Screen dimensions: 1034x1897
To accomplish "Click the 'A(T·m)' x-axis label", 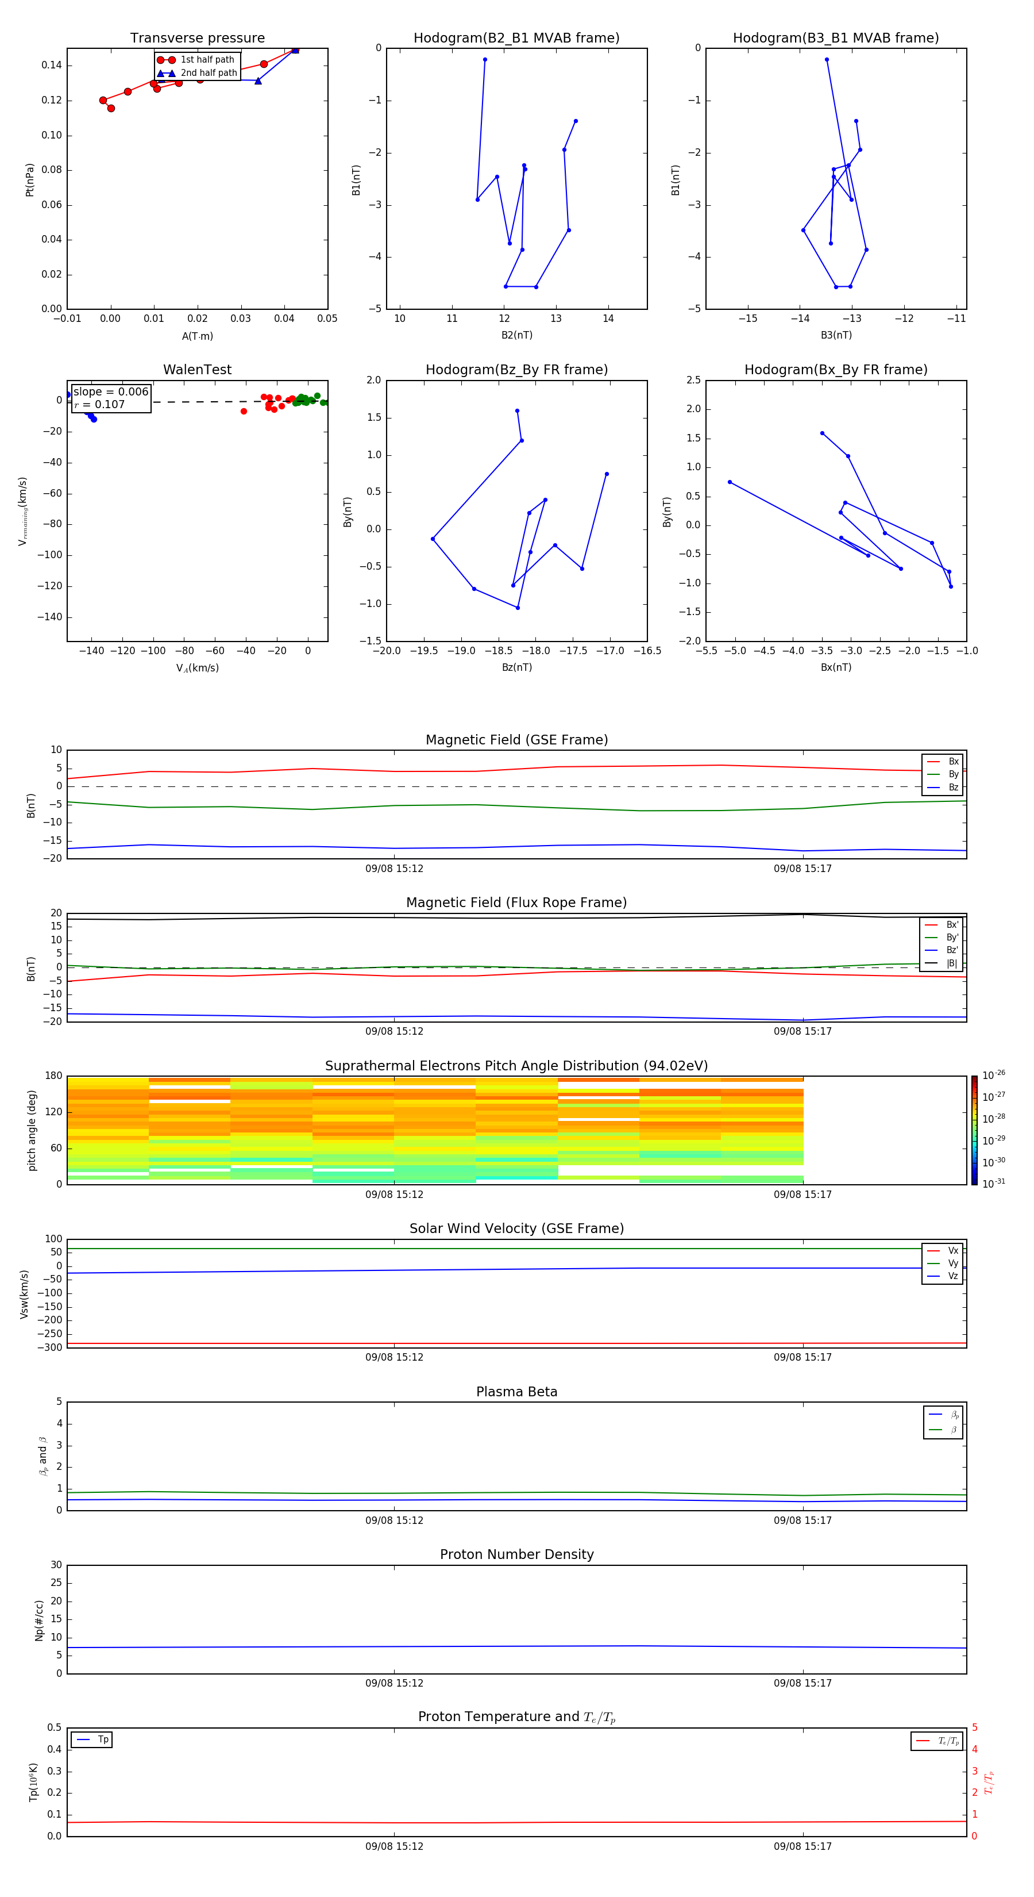I will click(x=197, y=336).
